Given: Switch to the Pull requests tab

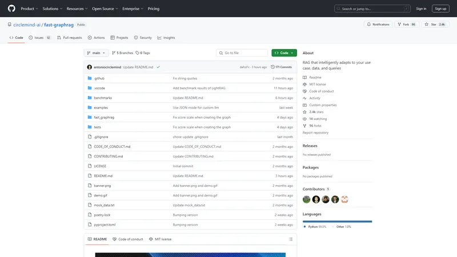Looking at the screenshot, I should click(70, 38).
